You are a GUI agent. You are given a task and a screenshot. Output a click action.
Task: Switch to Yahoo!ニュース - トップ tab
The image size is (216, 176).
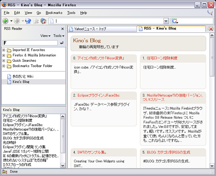click(x=102, y=29)
